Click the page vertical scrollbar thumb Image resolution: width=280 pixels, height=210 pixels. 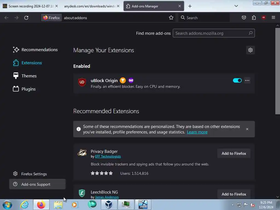tap(278, 71)
